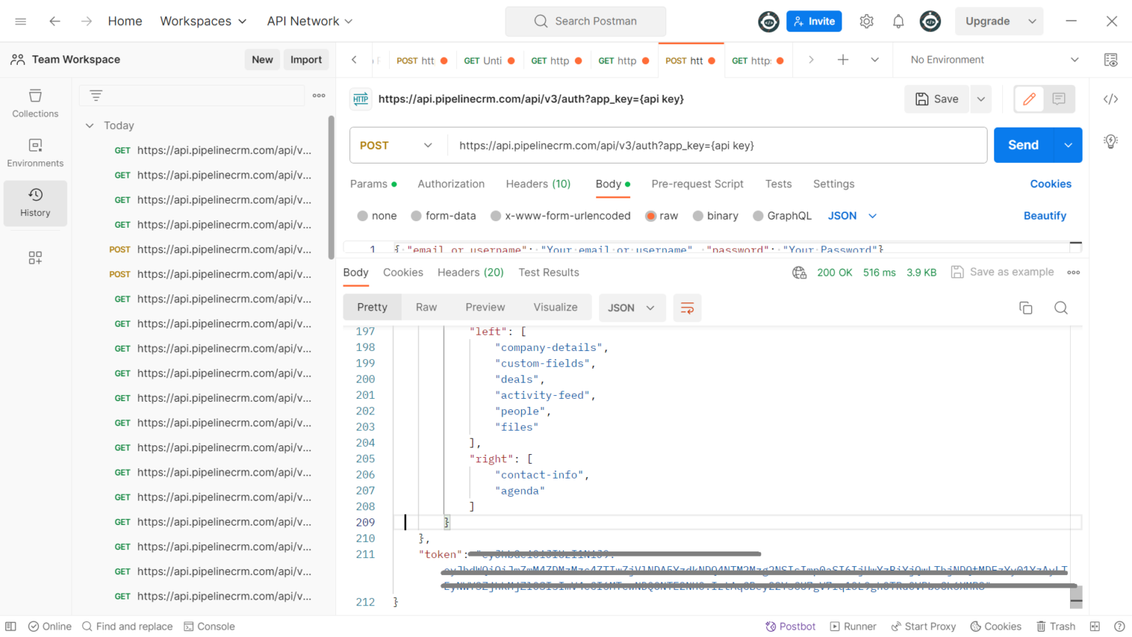Select x-www-form-urlencoded body type
This screenshot has width=1132, height=637.
pos(496,216)
